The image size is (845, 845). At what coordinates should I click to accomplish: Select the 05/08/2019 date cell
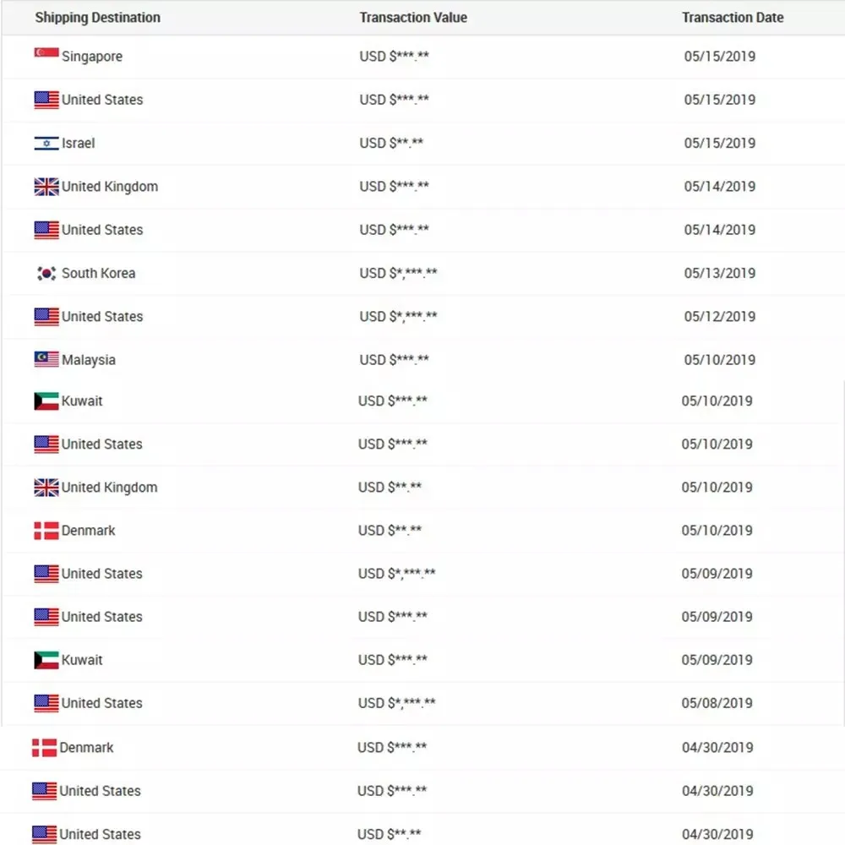[717, 703]
